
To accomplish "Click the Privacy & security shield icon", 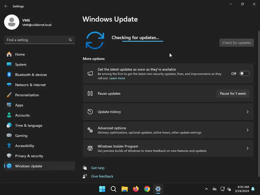I will pos(9,156).
